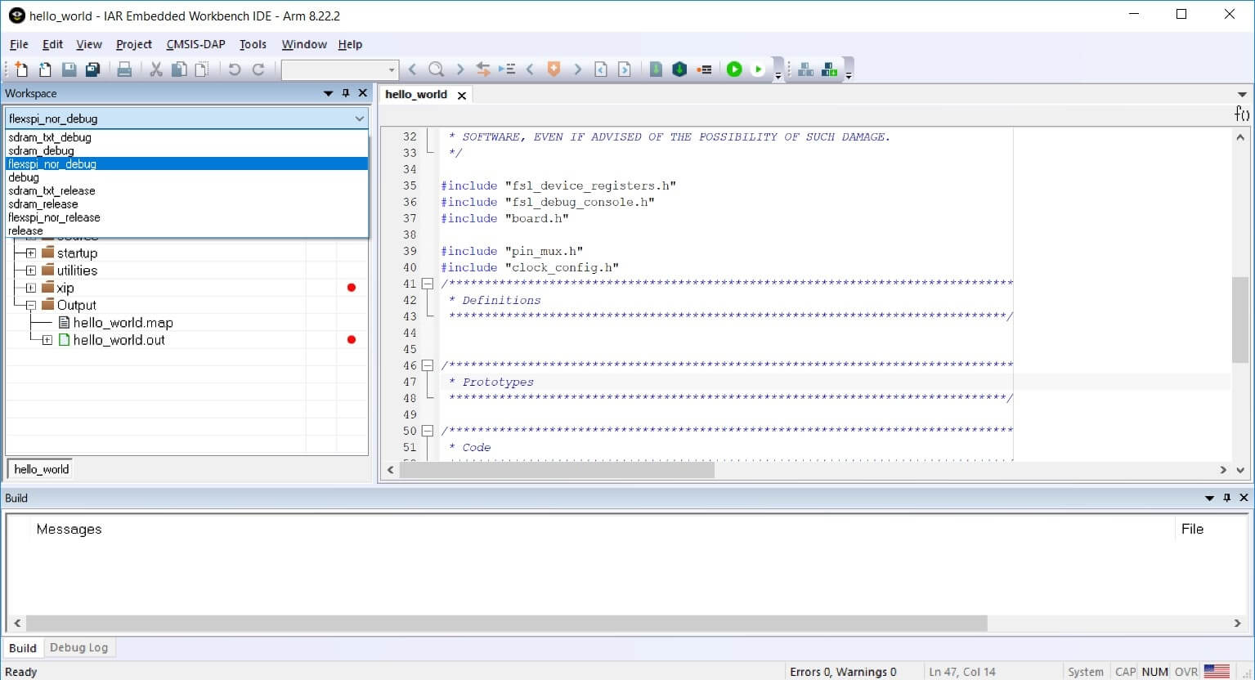Collapse the code fold at line 46
Screen dimensions: 1255x680
(427, 365)
